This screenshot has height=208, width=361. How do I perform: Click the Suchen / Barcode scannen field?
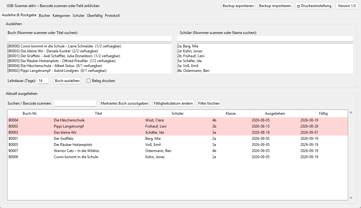[x=76, y=103]
